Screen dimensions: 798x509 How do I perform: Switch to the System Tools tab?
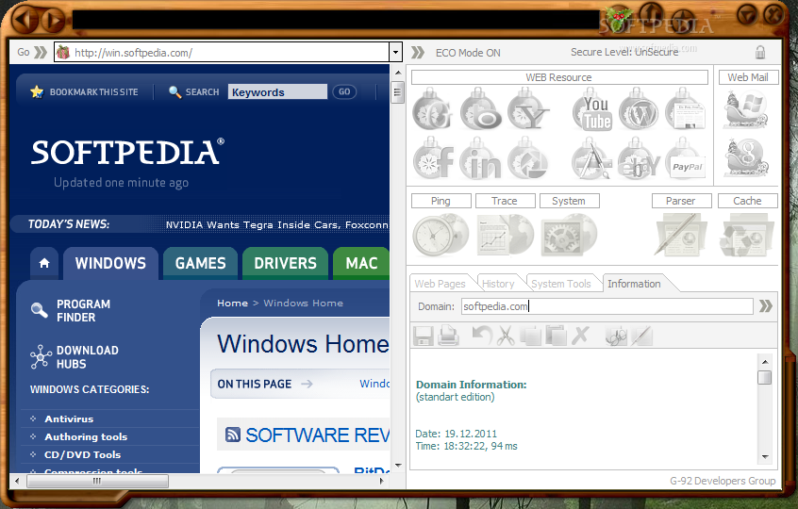point(561,284)
